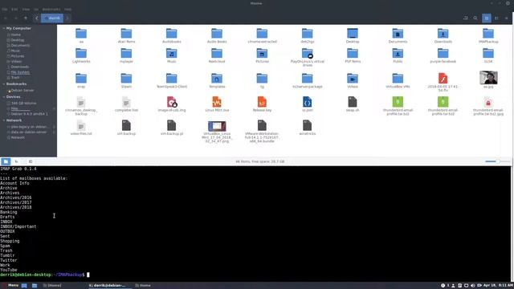
Task: Open the Steam folder
Action: pyautogui.click(x=126, y=80)
